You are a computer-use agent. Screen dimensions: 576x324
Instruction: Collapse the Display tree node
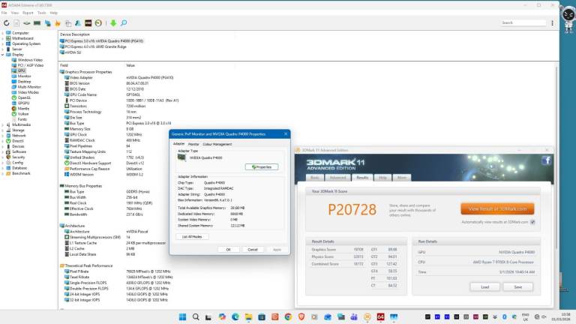tap(3, 54)
